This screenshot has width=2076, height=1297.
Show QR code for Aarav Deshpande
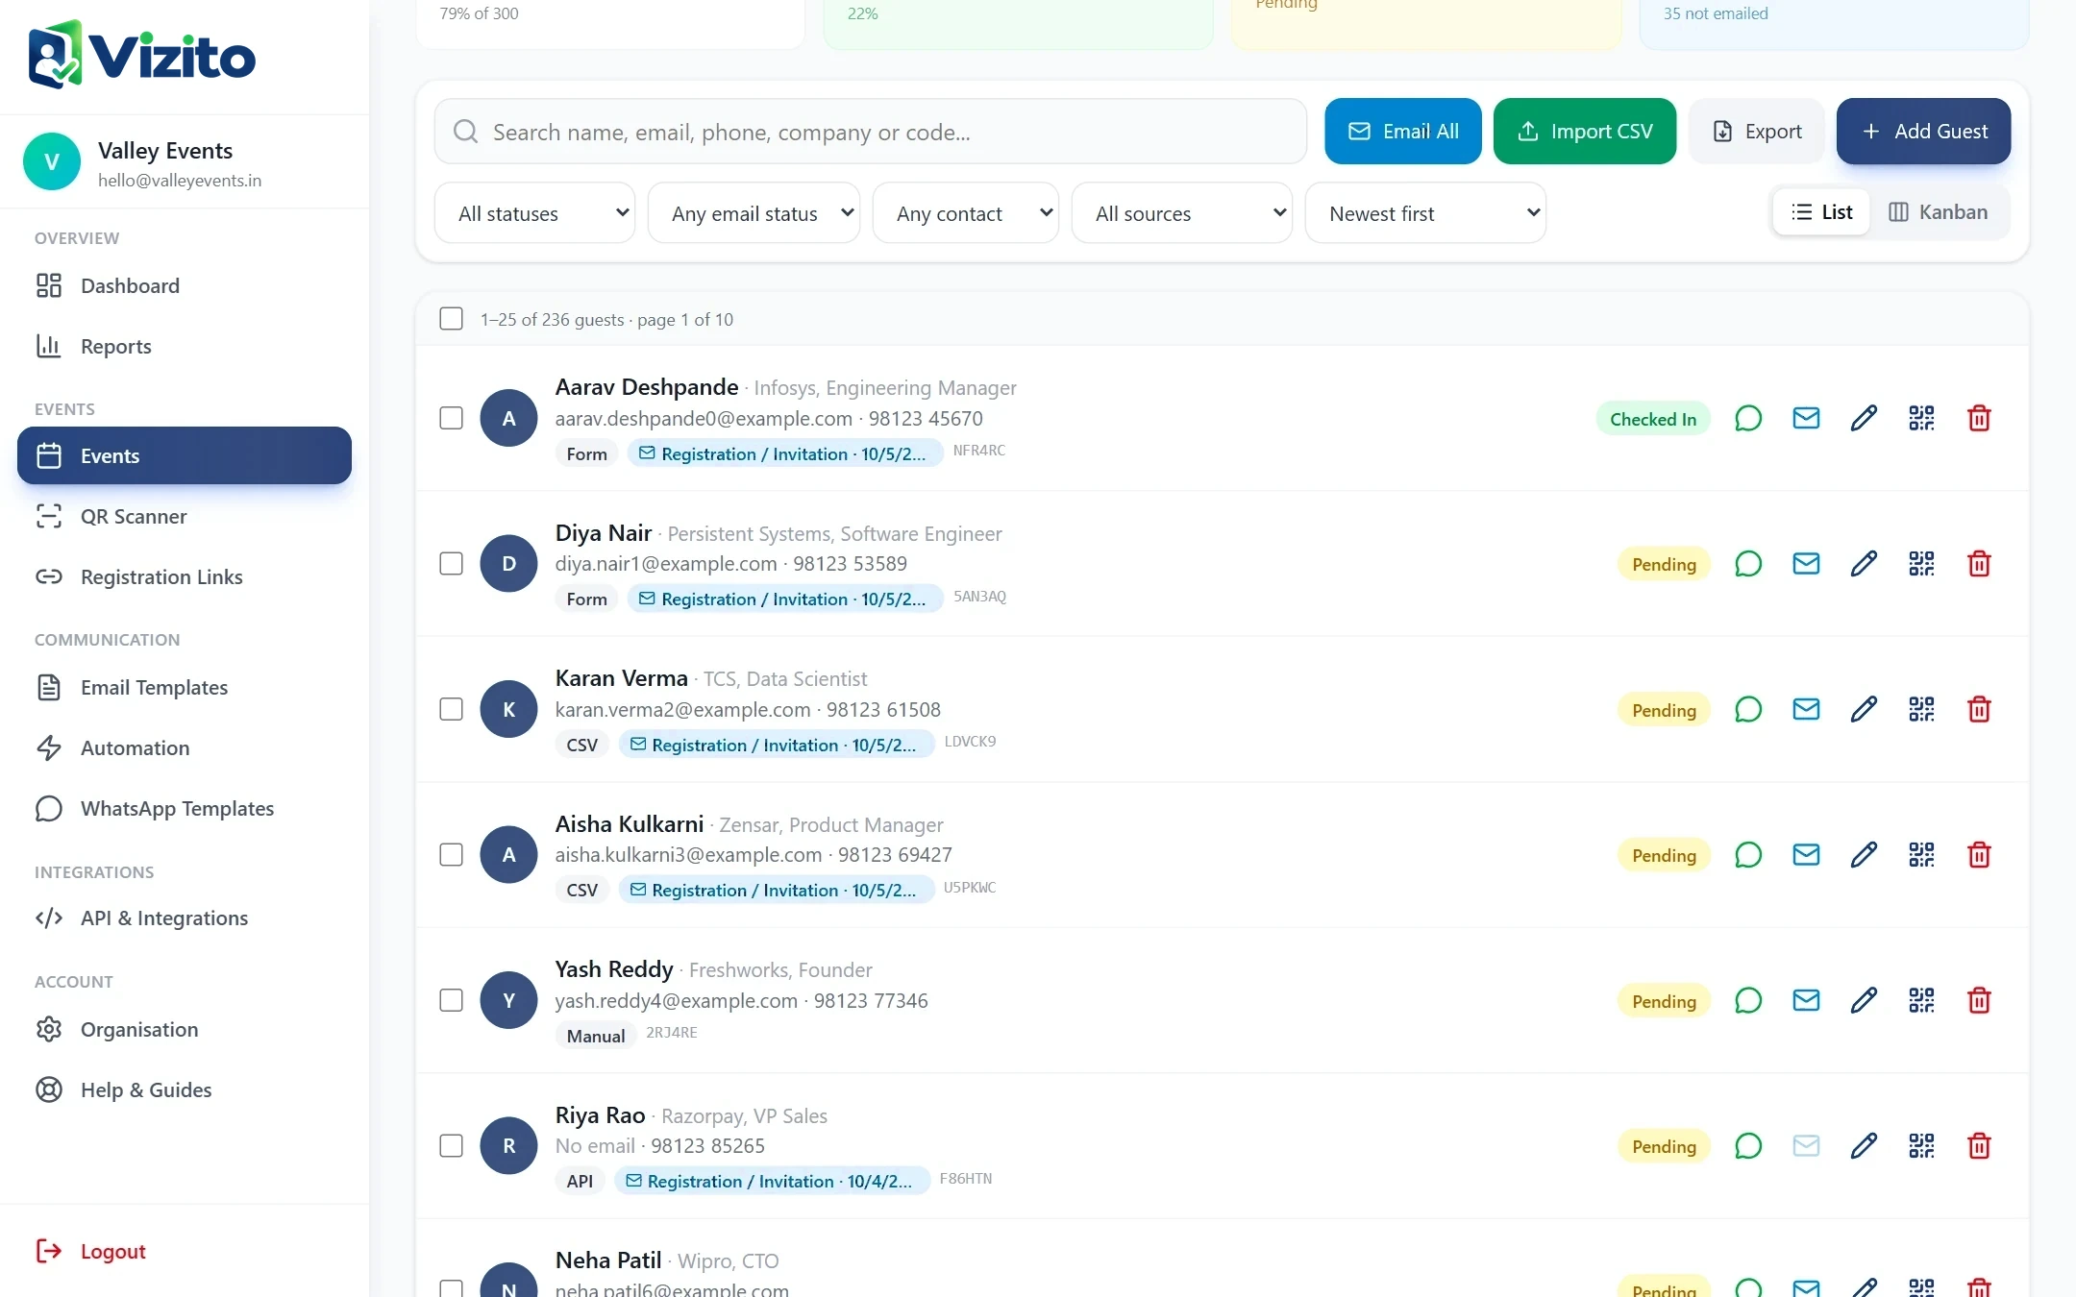click(1921, 419)
